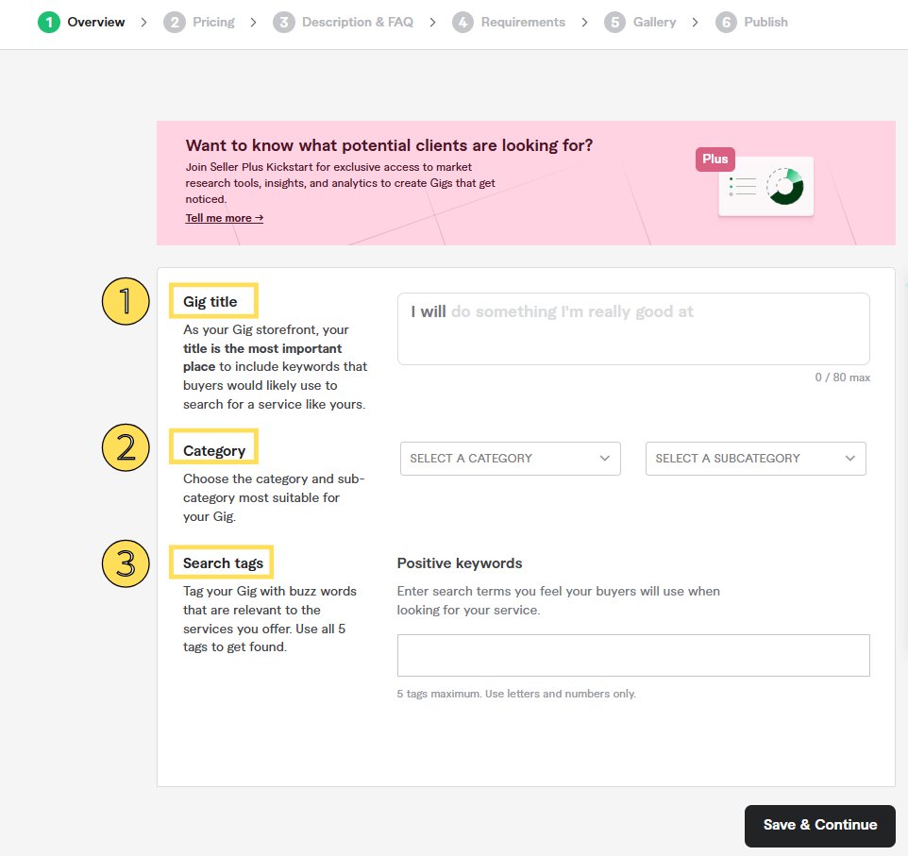
Task: Open the Select a Subcategory dropdown
Action: tap(756, 459)
